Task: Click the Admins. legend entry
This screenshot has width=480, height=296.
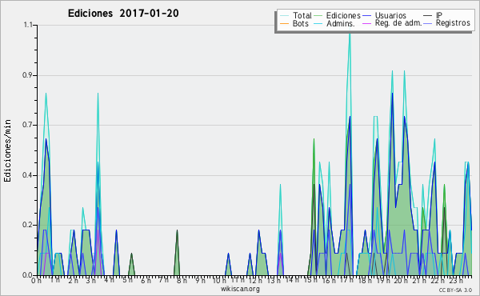Action: tap(334, 23)
